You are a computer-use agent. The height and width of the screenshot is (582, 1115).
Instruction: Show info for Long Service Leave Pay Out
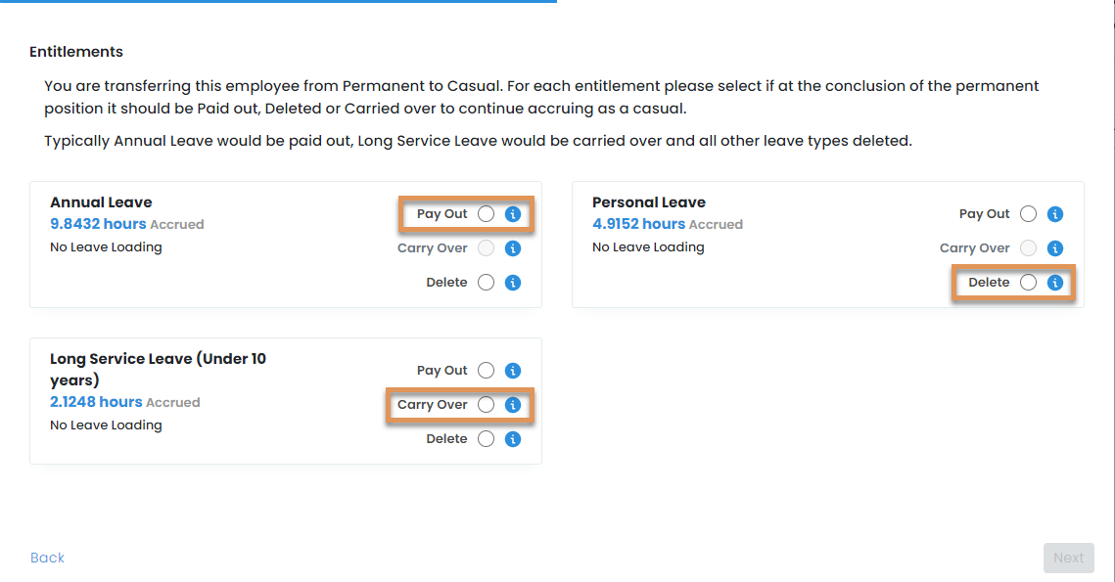tap(512, 371)
